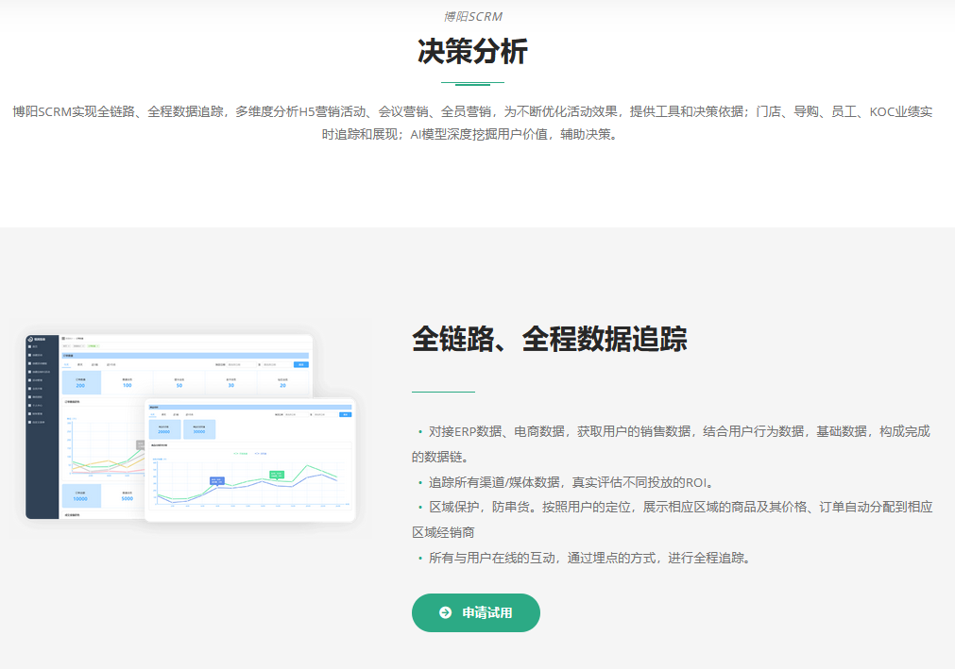Open the dashboard screenshot thumbnail
955x669 pixels.
[x=190, y=428]
